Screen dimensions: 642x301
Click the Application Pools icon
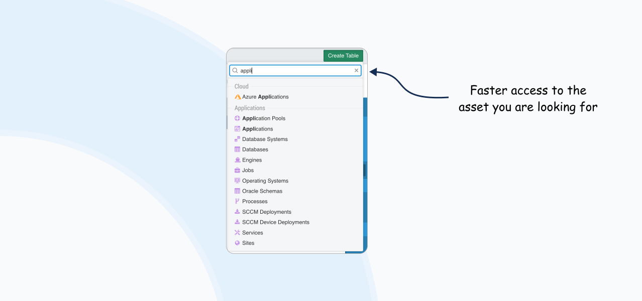[x=238, y=118]
